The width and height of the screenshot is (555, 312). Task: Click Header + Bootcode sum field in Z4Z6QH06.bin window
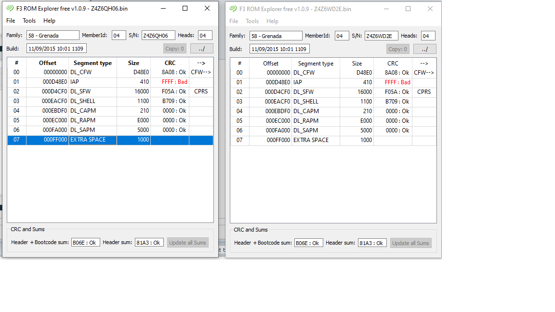pos(86,243)
